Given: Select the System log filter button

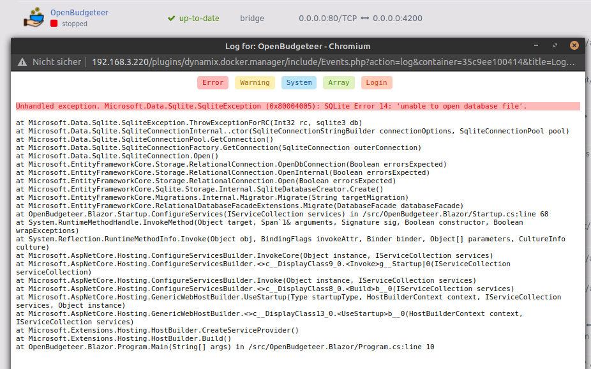Looking at the screenshot, I should click(x=299, y=82).
